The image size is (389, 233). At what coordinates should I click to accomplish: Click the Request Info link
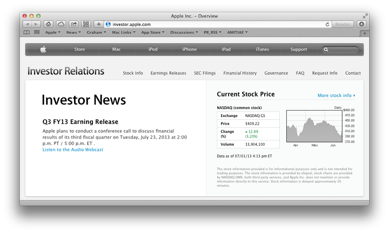[325, 73]
